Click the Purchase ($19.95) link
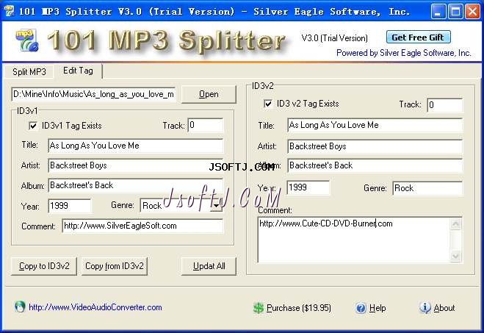484x333 pixels. click(x=298, y=308)
